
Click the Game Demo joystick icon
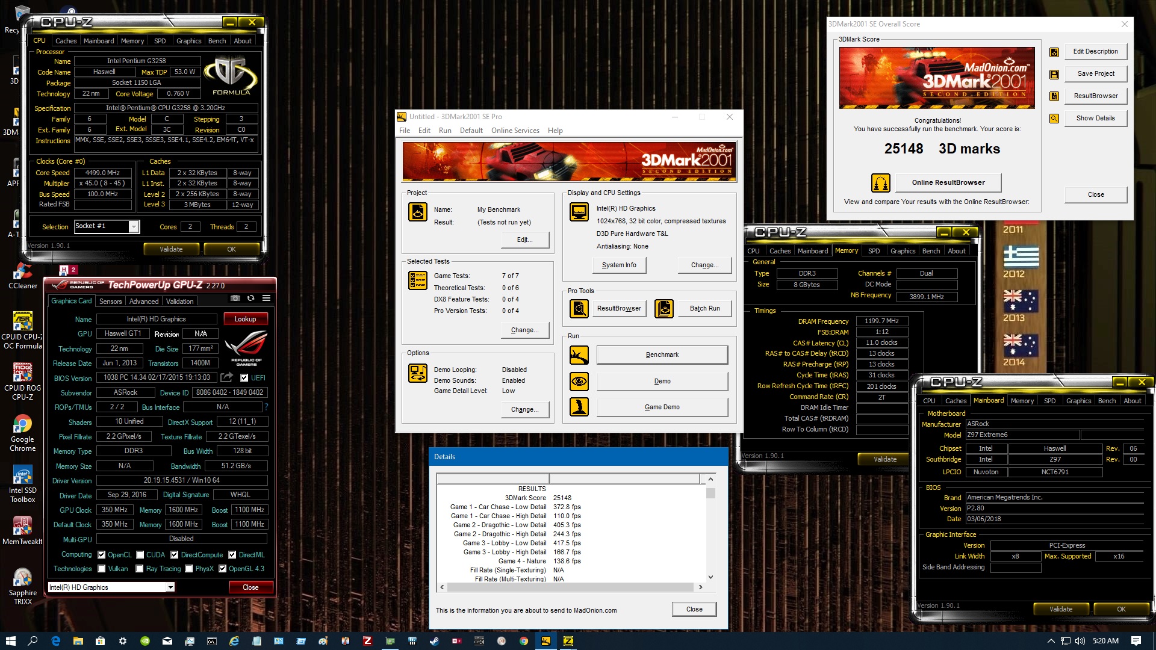coord(579,407)
